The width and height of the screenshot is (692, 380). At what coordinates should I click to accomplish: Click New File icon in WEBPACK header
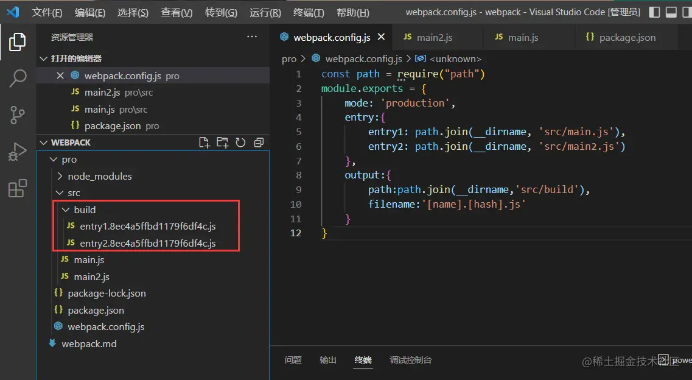(204, 142)
